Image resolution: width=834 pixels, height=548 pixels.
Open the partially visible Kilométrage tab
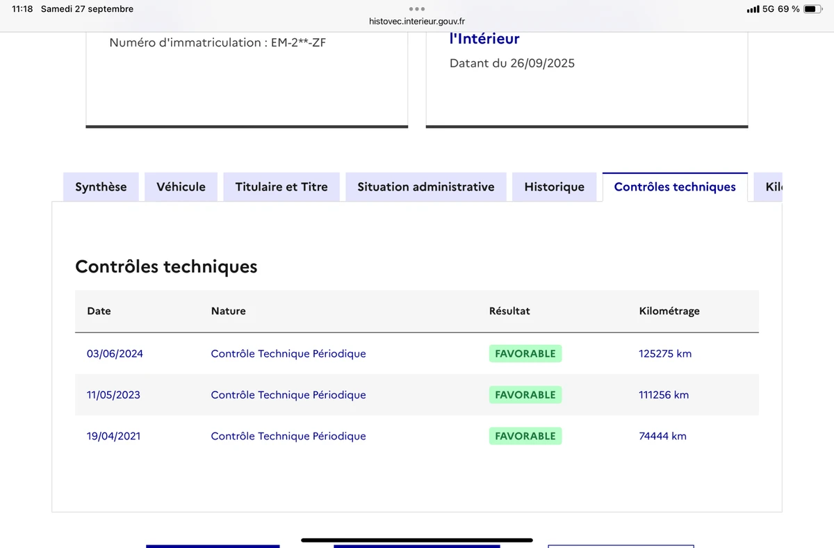(773, 187)
